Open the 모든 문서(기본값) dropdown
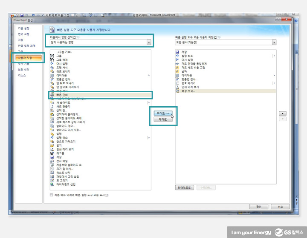 tap(273, 42)
